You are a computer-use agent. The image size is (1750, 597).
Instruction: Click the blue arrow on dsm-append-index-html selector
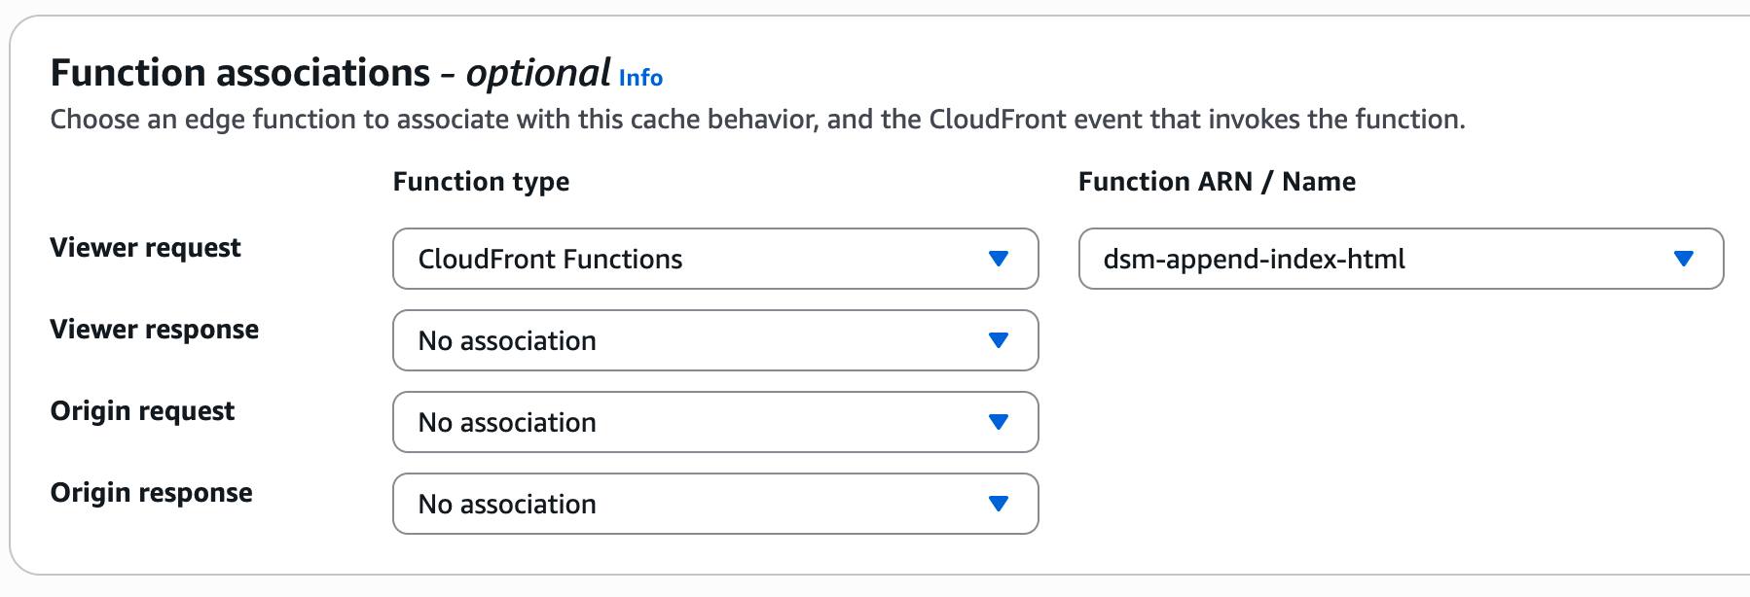[1683, 259]
